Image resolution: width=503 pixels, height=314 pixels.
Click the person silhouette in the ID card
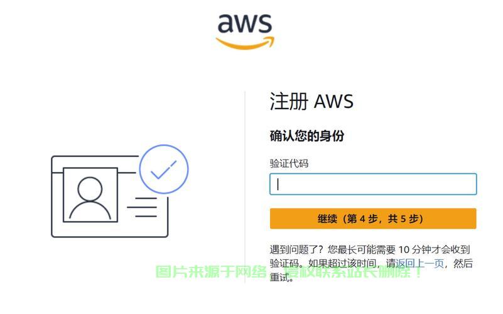click(90, 198)
